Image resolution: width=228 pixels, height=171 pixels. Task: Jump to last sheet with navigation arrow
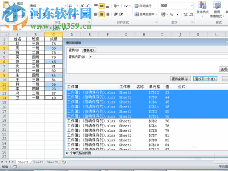(13, 162)
